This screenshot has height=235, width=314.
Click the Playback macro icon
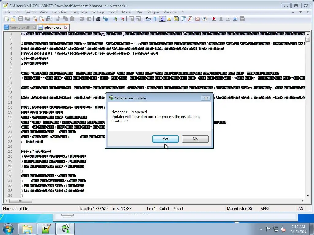tap(228, 19)
